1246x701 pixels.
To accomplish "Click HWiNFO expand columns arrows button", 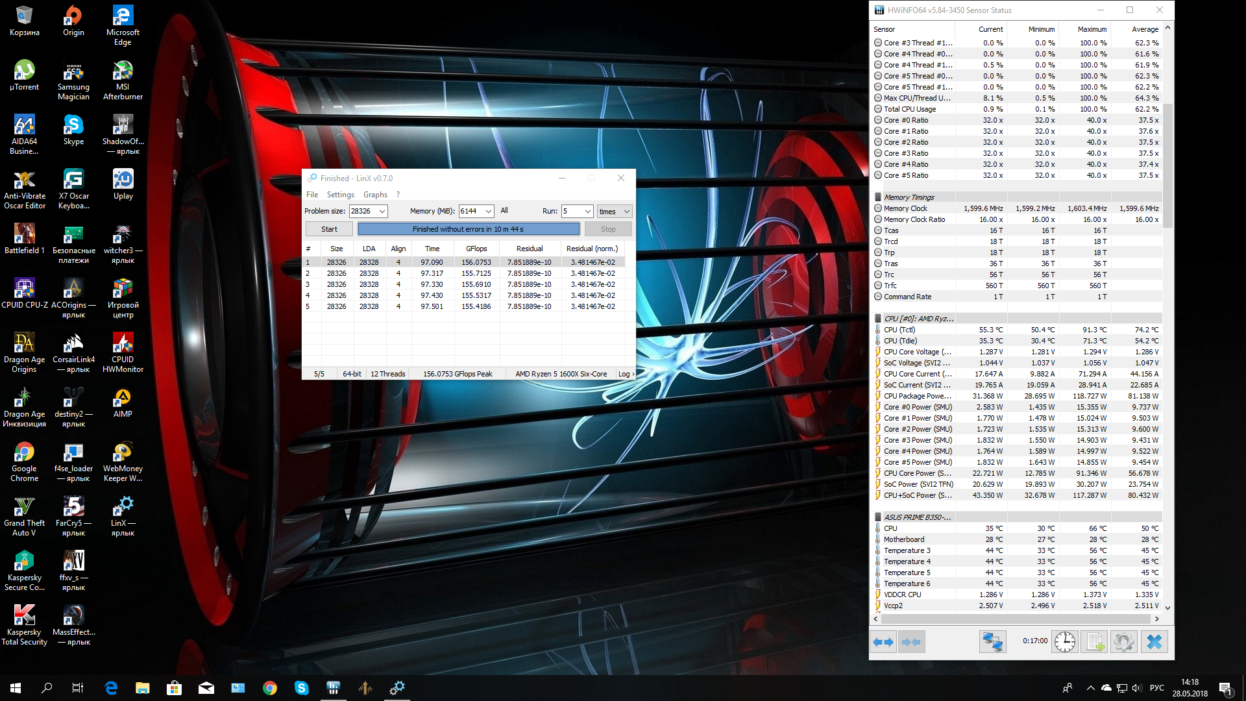I will tap(883, 642).
